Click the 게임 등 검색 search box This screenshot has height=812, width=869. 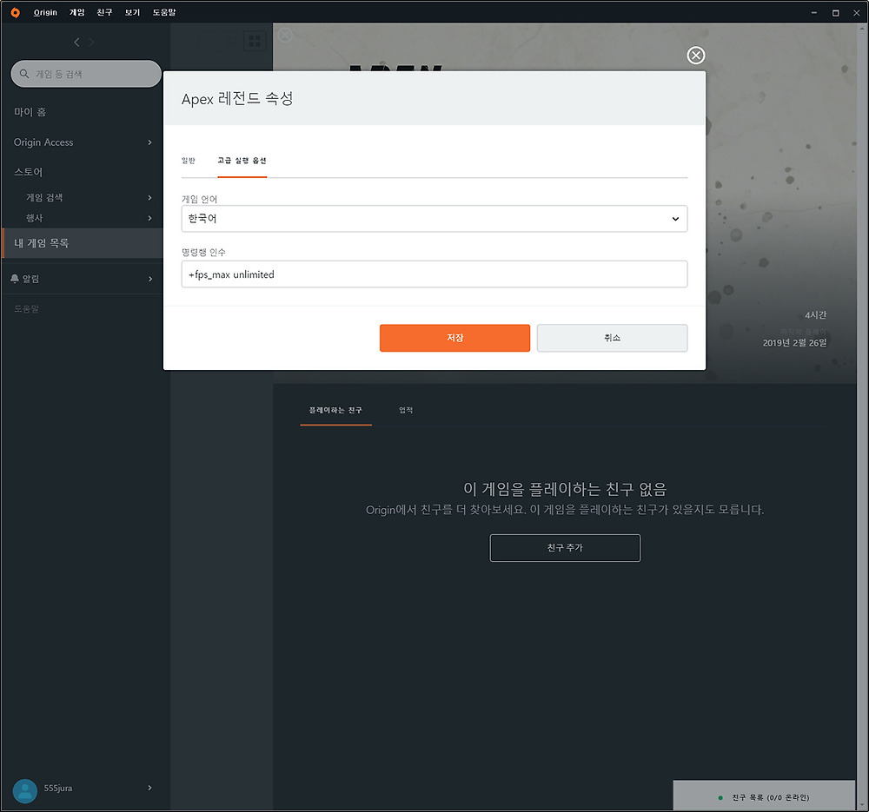tap(86, 74)
